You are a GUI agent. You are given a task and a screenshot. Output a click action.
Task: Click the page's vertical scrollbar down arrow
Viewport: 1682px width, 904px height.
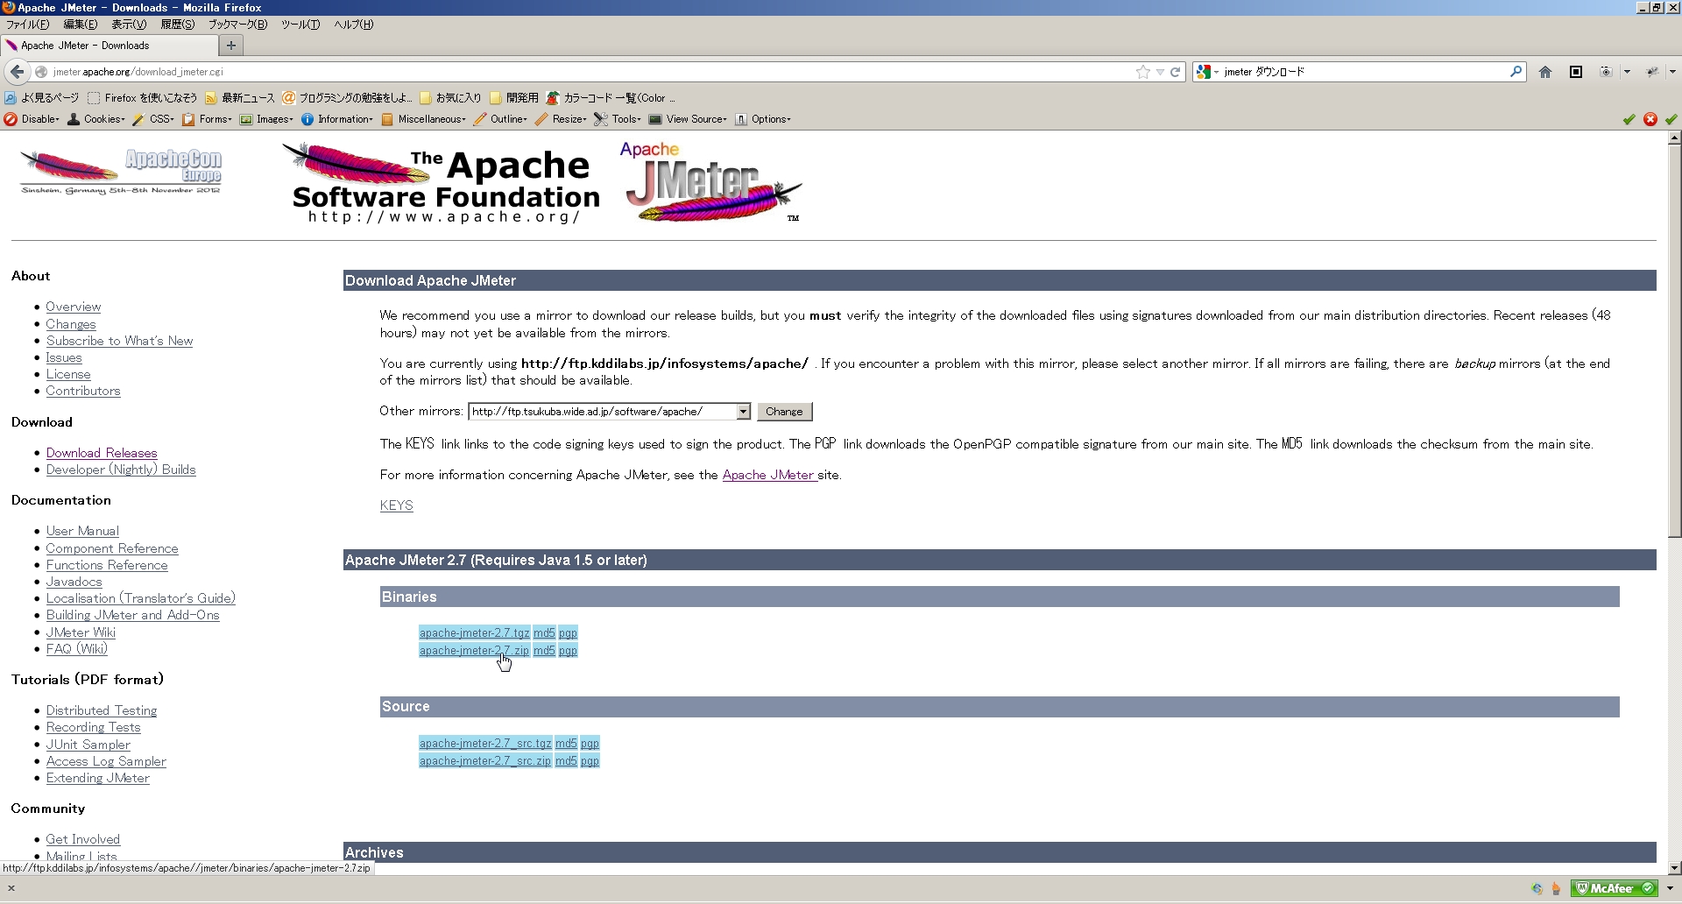[1674, 869]
